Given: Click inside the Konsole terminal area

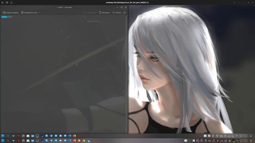Looking at the screenshot, I should 63,75.
